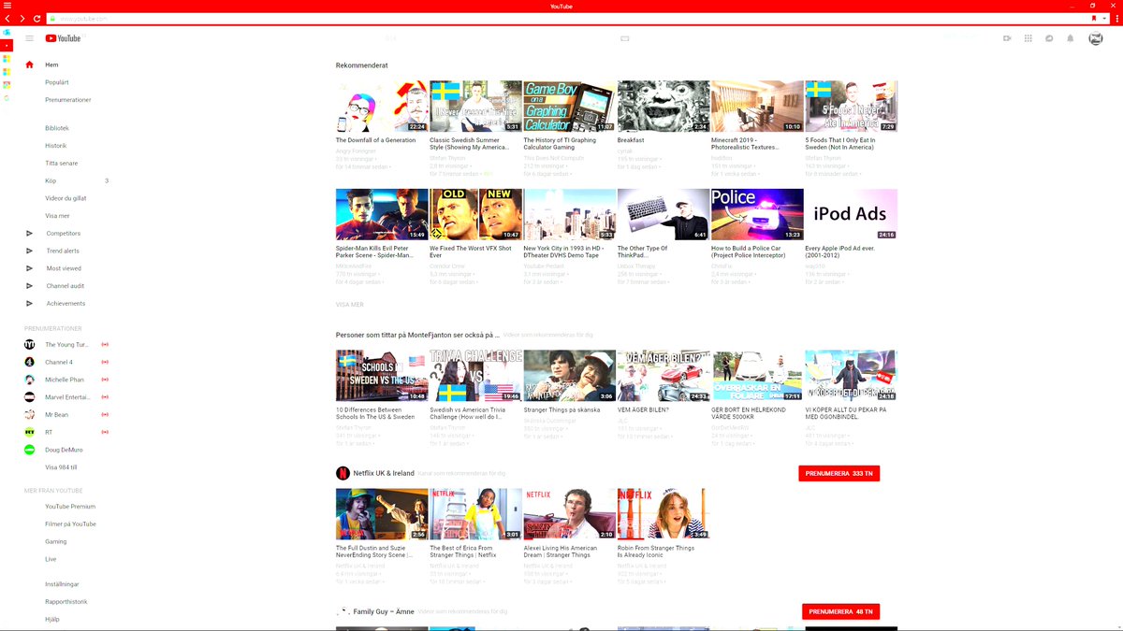Open the account avatar menu
The image size is (1123, 631).
pyautogui.click(x=1095, y=38)
